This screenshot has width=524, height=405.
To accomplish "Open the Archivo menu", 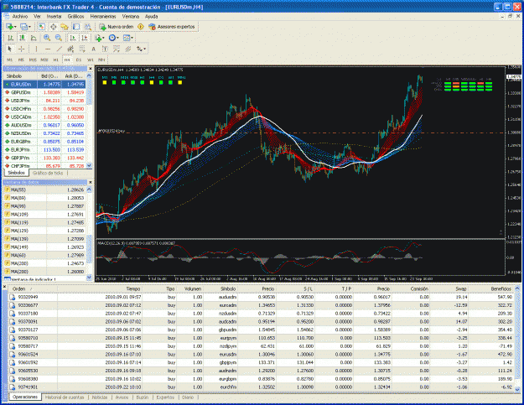I will pos(20,16).
